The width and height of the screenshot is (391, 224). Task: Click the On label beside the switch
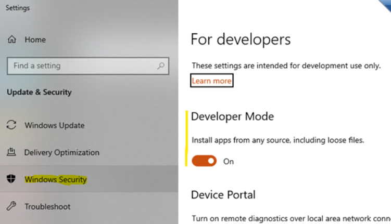click(x=229, y=162)
